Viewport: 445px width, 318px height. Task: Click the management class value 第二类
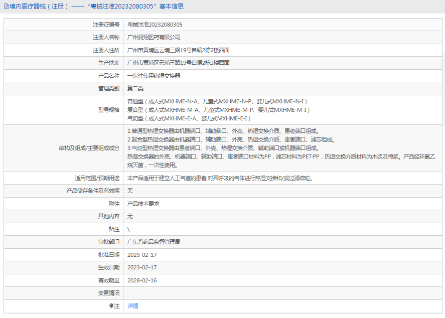click(x=135, y=88)
